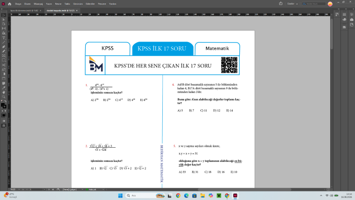The height and width of the screenshot is (200, 355).
Task: Open the Tablo menu
Action: point(67,4)
